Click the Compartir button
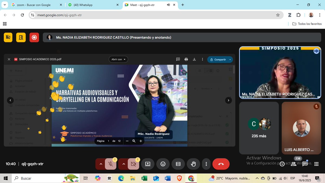The height and width of the screenshot is (183, 325). 218,59
